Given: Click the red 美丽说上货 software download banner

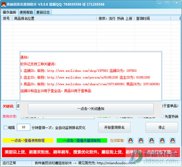Looking at the screenshot, I should (91, 152).
